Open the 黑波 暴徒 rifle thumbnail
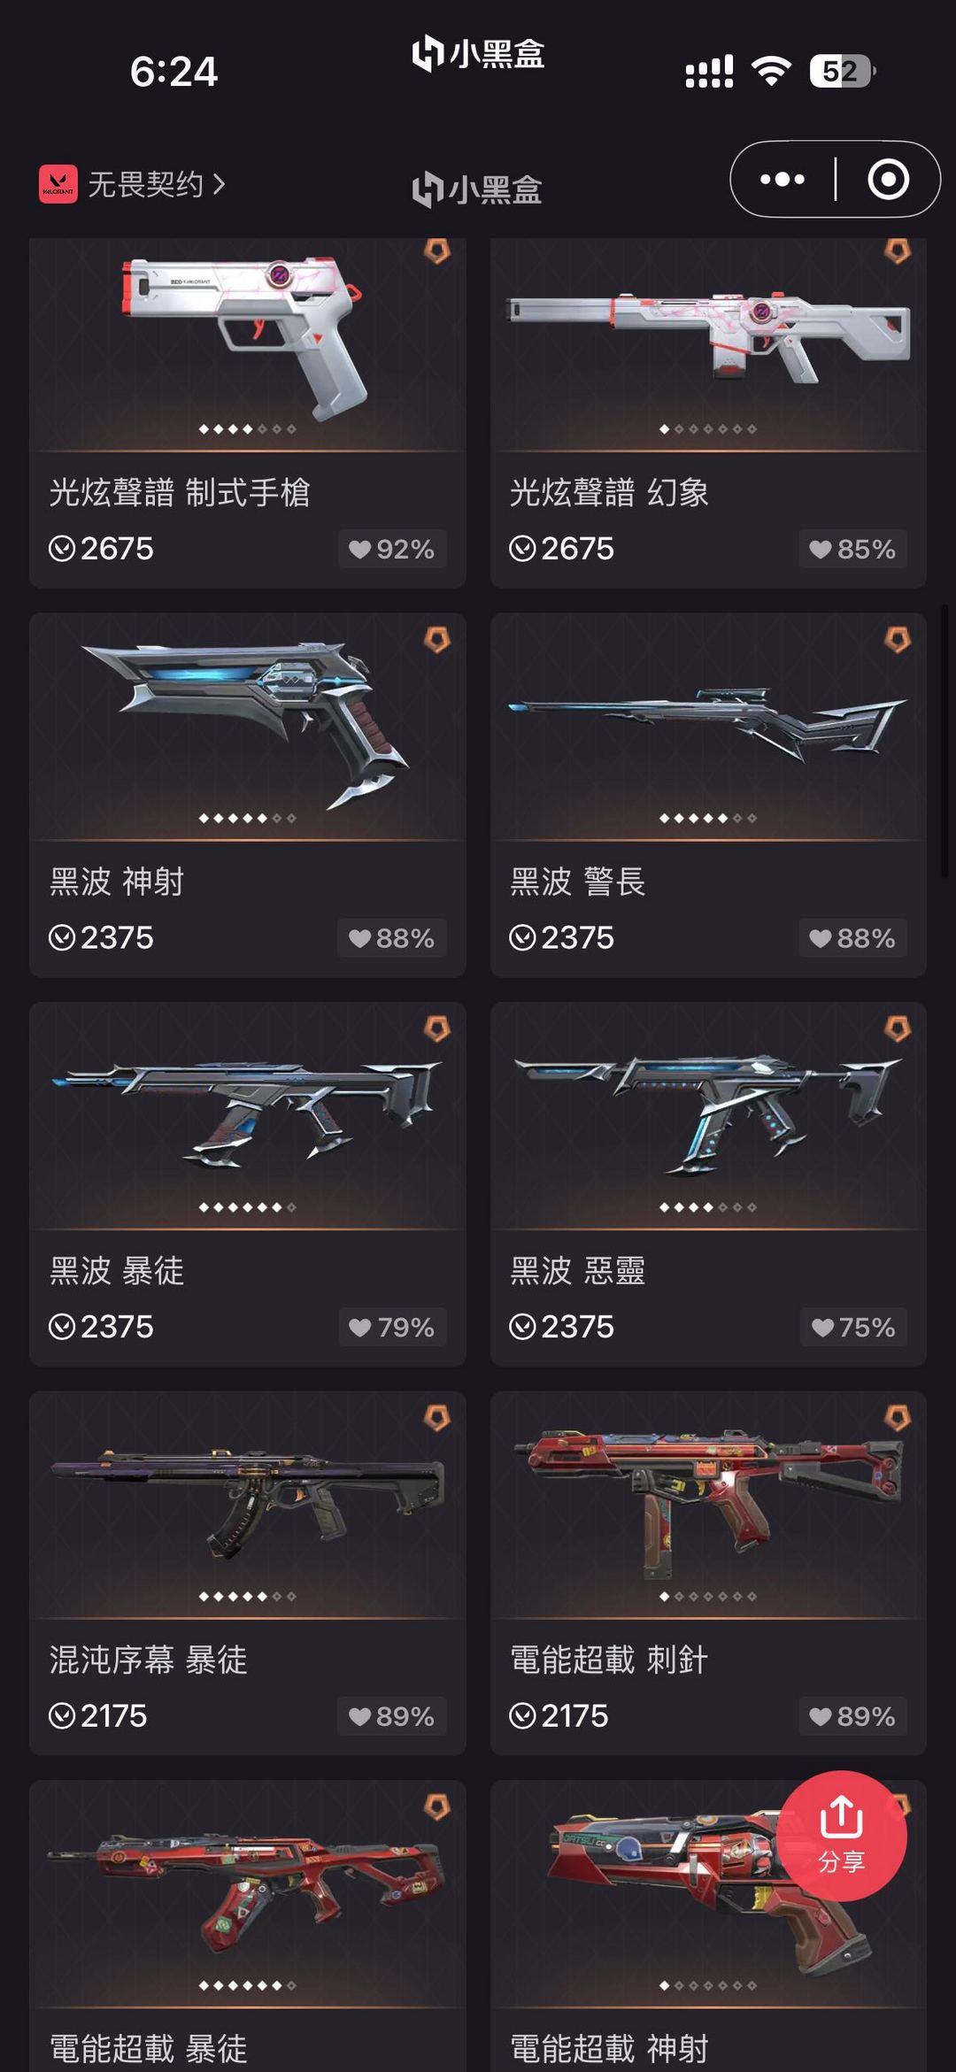The width and height of the screenshot is (956, 2072). point(248,1113)
